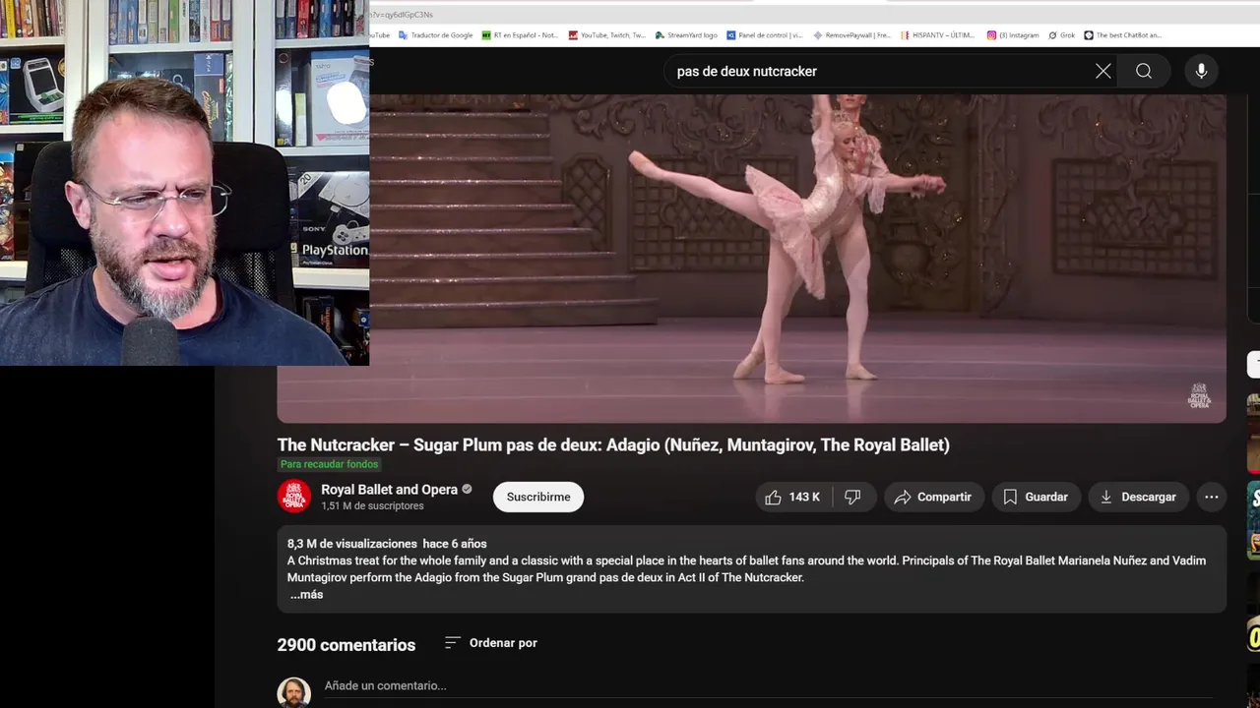Start voice search with microphone icon
This screenshot has width=1260, height=708.
pyautogui.click(x=1201, y=71)
